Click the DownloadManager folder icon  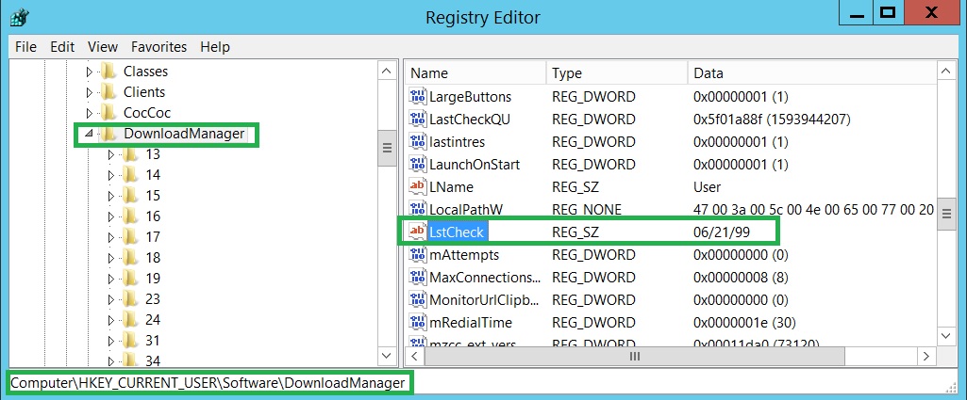[108, 134]
